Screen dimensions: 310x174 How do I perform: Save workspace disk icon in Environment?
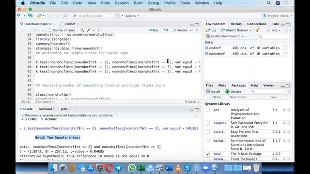click(x=214, y=30)
